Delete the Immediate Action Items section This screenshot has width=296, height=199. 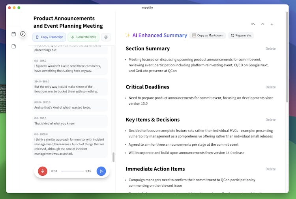(270, 169)
